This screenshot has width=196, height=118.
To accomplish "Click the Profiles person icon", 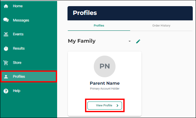I will 6,77.
